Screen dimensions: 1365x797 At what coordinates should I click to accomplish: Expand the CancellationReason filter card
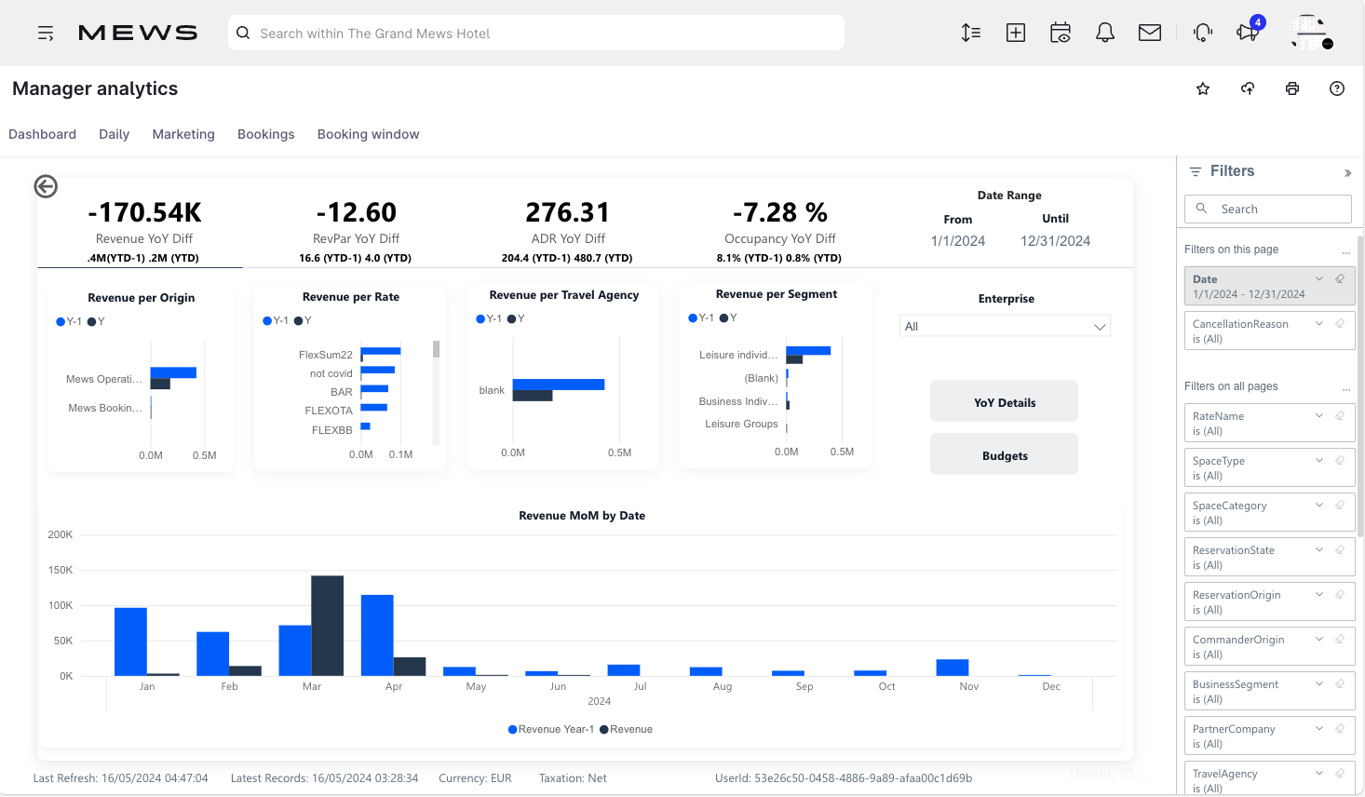pyautogui.click(x=1319, y=323)
